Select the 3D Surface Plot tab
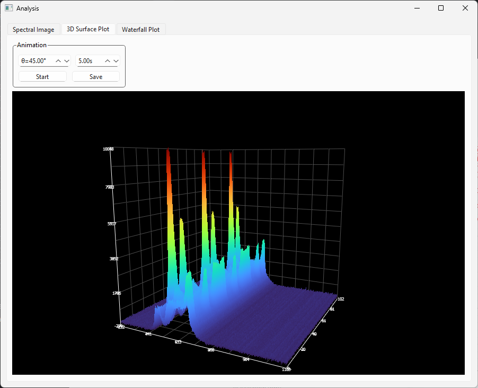Image resolution: width=478 pixels, height=388 pixels. [88, 29]
